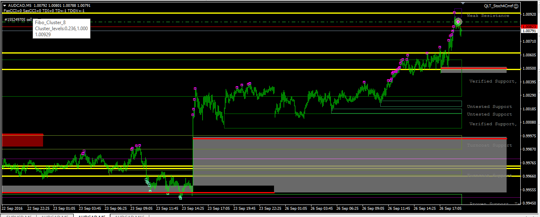
Task: Click the Turncoat Support label near 0.99870
Action: click(489, 145)
